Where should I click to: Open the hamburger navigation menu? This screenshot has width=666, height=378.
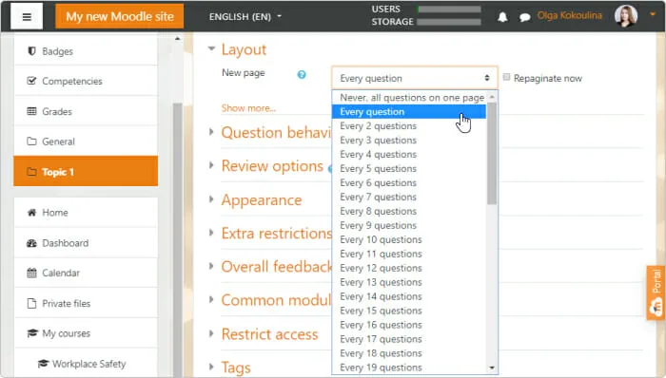click(27, 16)
